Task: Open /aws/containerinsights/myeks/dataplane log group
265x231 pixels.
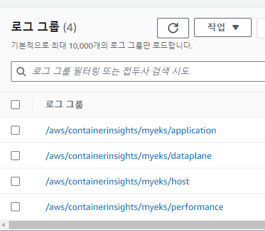Action: (128, 156)
